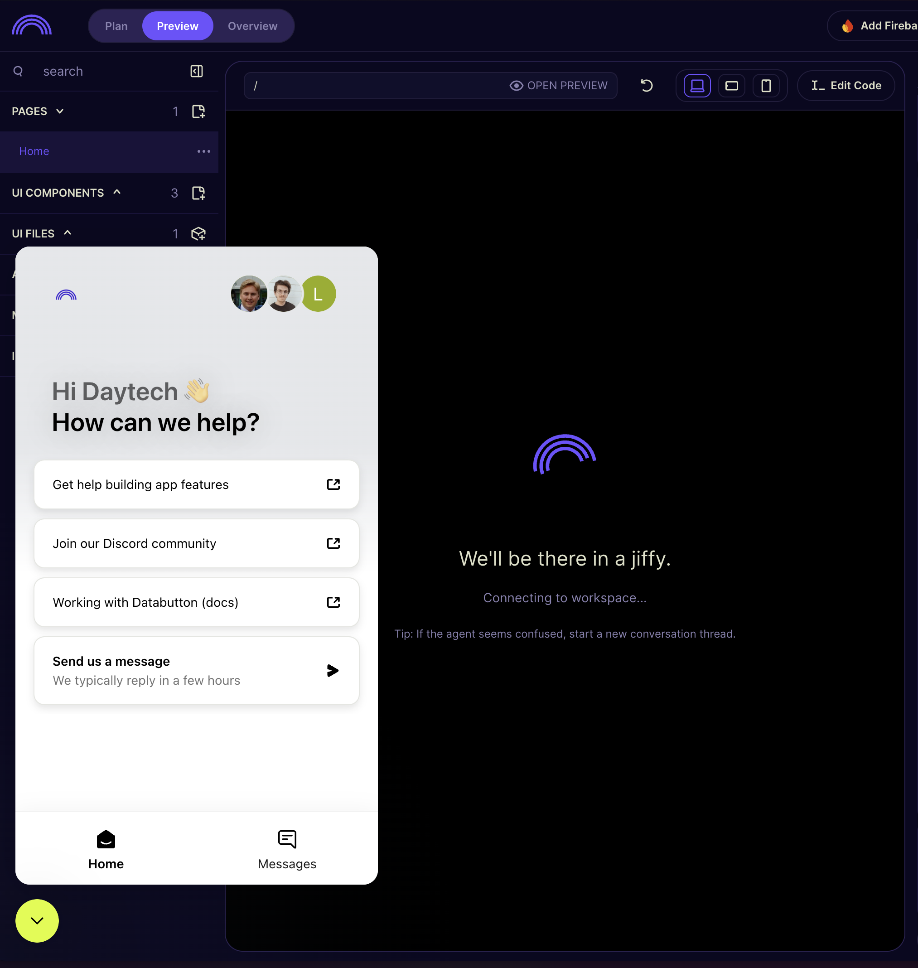
Task: Click the loading rainbow spinner in preview
Action: [564, 454]
